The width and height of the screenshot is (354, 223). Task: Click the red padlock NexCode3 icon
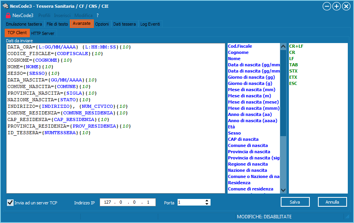point(8,16)
